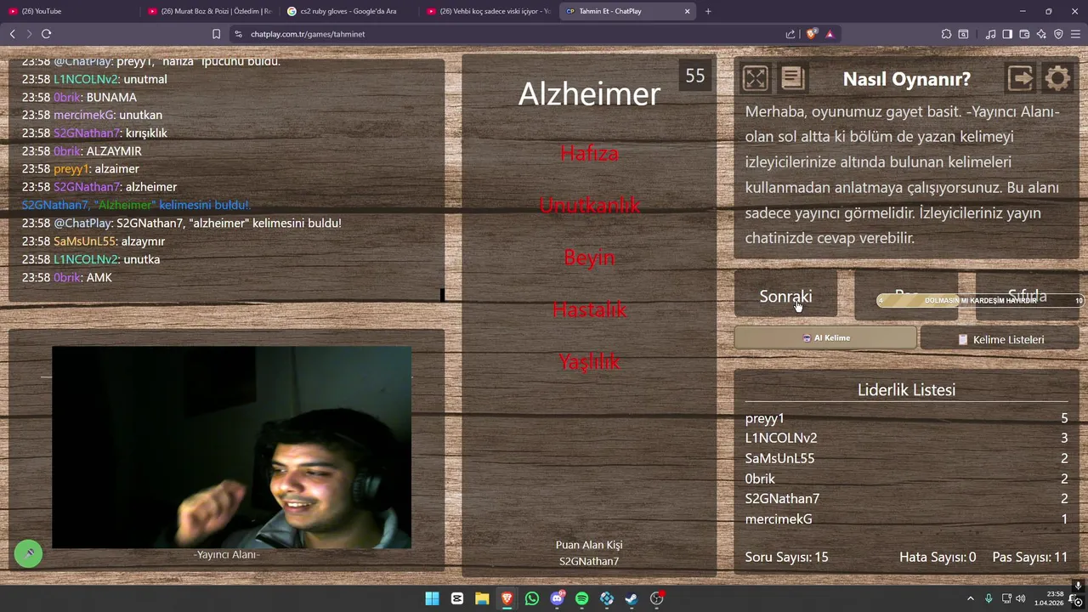Viewport: 1088px width, 612px height.
Task: Select SaMsUnL55 in the leaderboard
Action: tap(779, 458)
